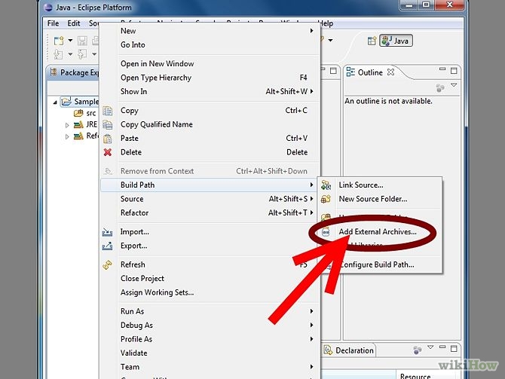Click the Resource column header
This screenshot has height=379, width=505.
click(x=415, y=376)
